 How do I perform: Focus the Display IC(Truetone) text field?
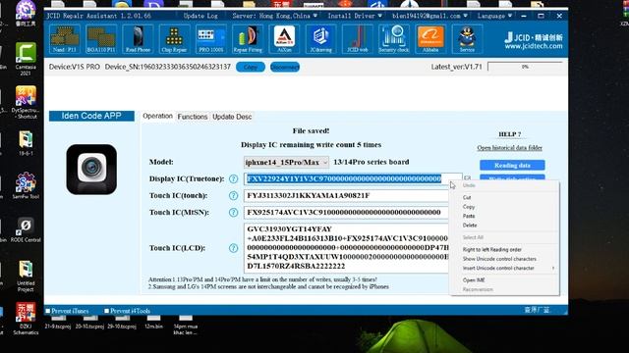click(x=353, y=178)
